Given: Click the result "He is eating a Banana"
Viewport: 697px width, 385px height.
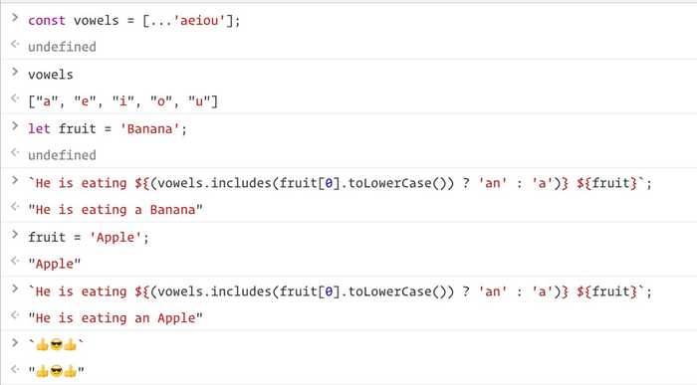Looking at the screenshot, I should (116, 210).
